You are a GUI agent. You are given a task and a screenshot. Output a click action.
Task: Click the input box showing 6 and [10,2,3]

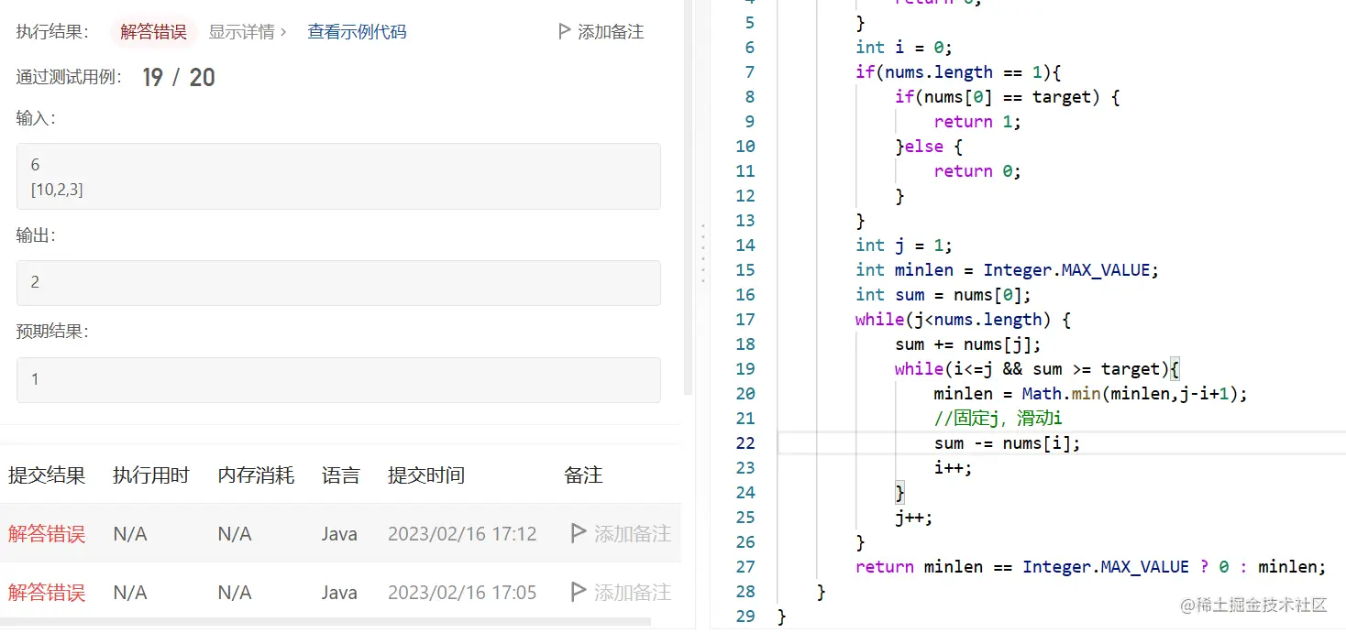[338, 176]
